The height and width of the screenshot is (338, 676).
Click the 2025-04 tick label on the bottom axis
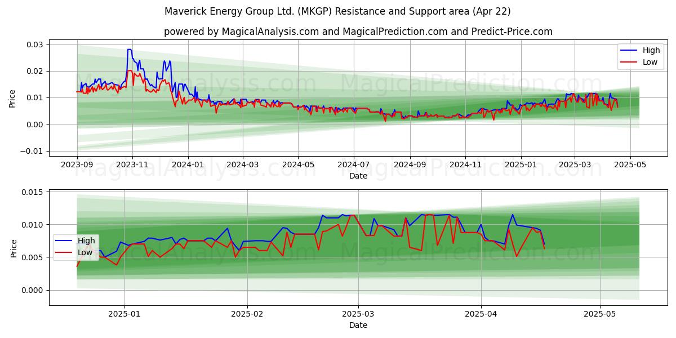click(481, 315)
